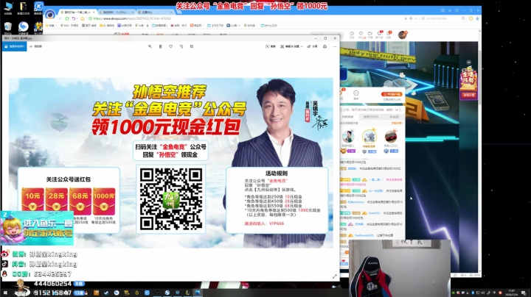
Task: Rotate the photo with the rotate icon
Action: (181, 46)
